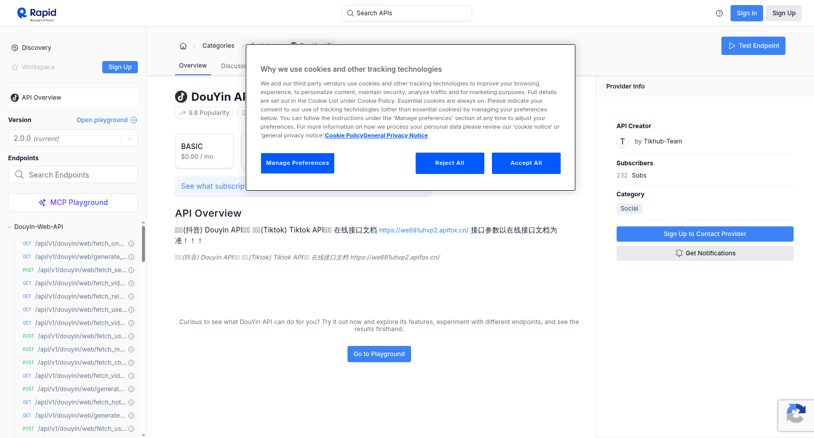Click info icon for fetch_hot... endpoint
This screenshot has width=814, height=438.
pyautogui.click(x=131, y=402)
